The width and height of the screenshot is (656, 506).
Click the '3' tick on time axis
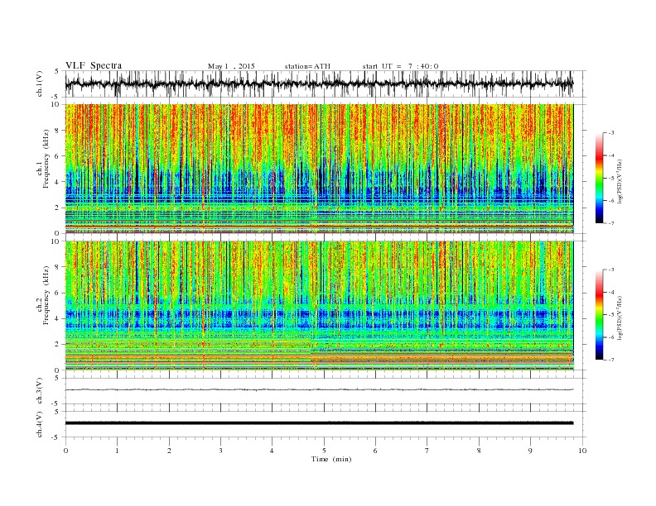click(x=220, y=451)
